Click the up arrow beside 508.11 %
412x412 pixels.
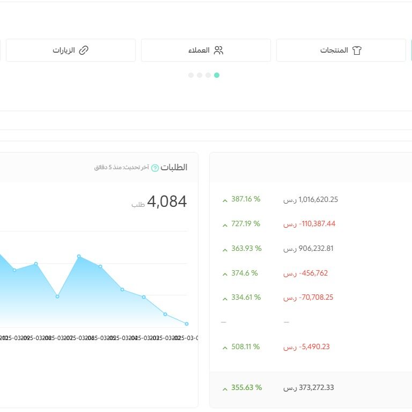tap(225, 348)
